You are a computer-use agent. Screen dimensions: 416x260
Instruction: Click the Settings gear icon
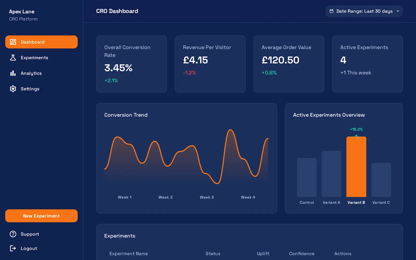tap(13, 89)
